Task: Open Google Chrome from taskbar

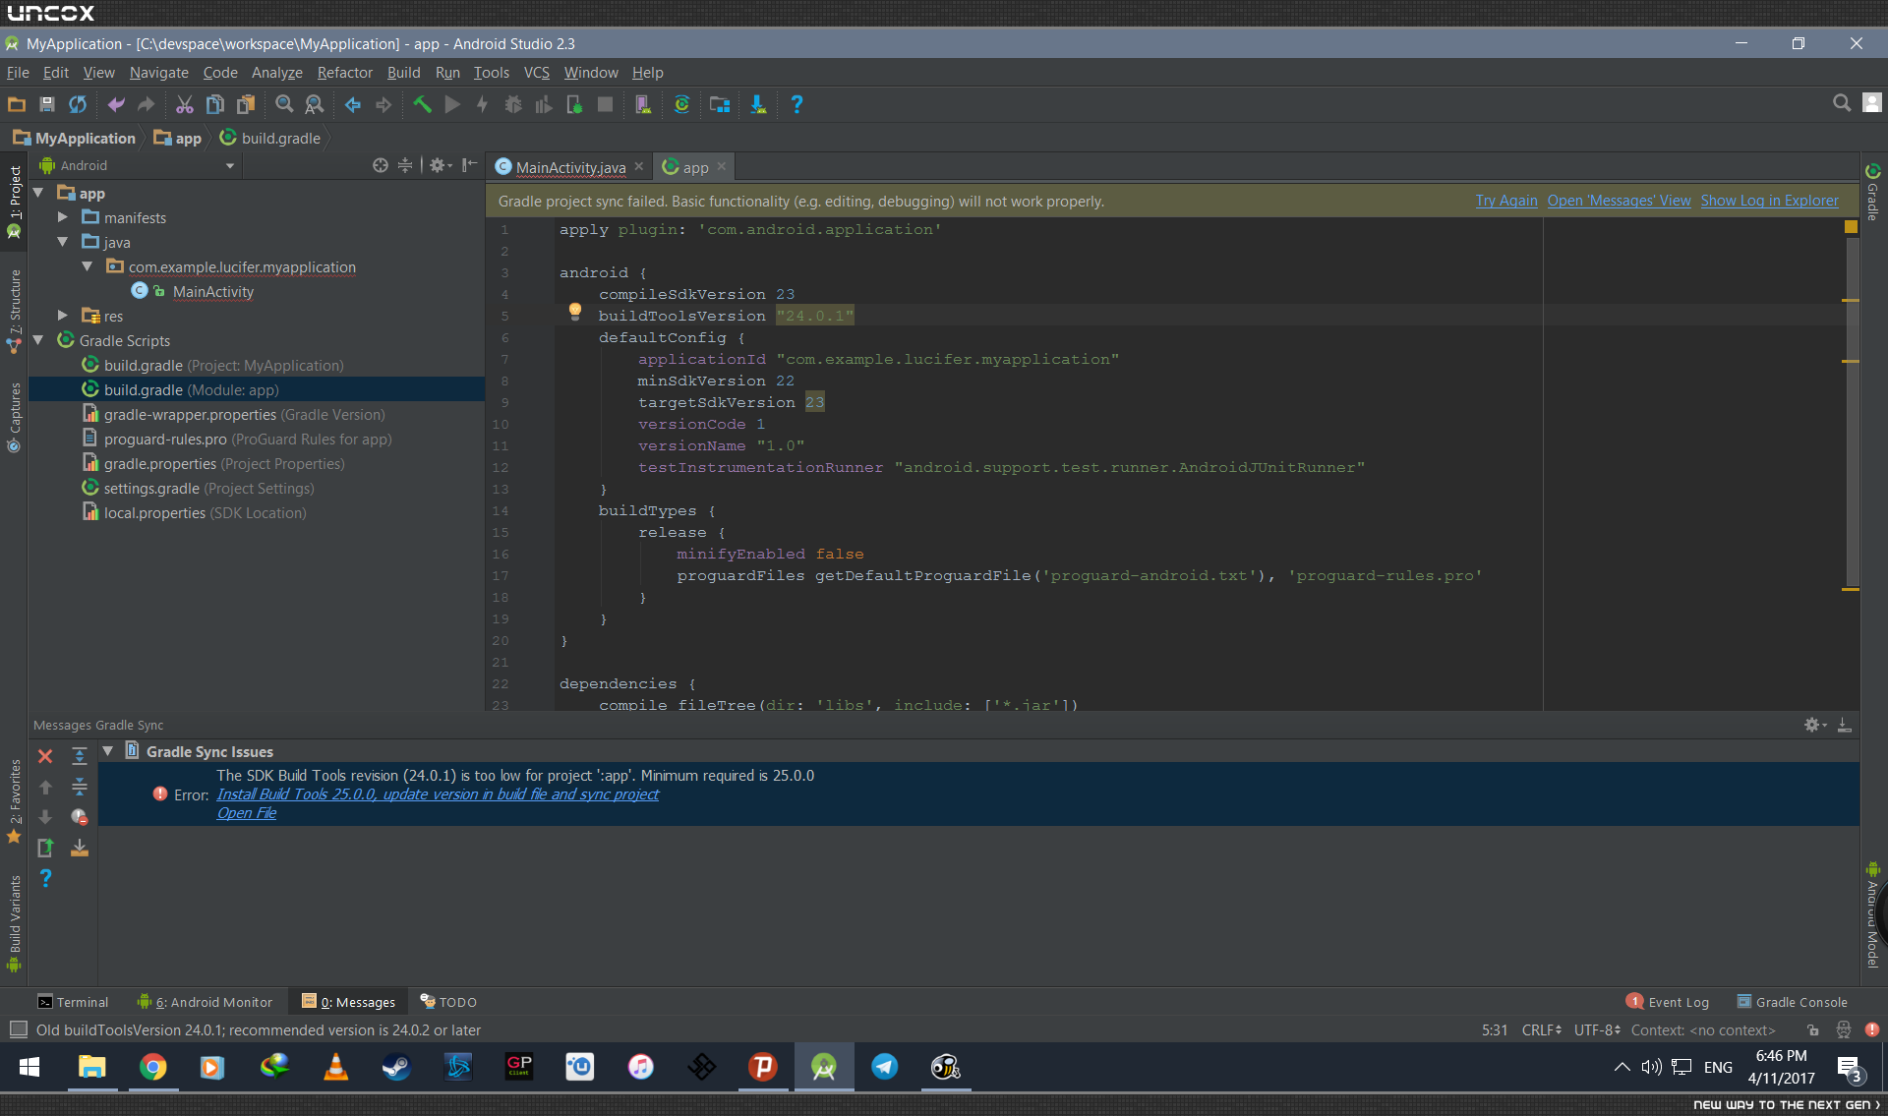Action: pyautogui.click(x=152, y=1067)
